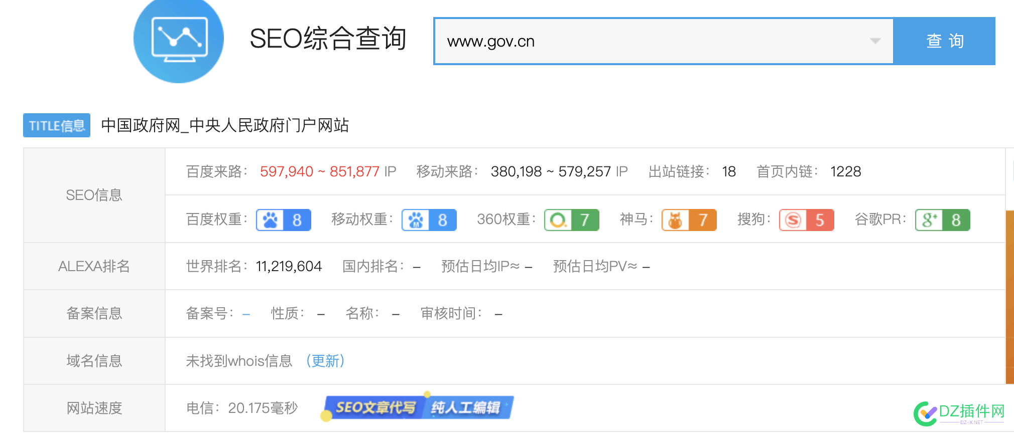Click the DZ插件网 logo
The image size is (1014, 434).
pyautogui.click(x=959, y=413)
